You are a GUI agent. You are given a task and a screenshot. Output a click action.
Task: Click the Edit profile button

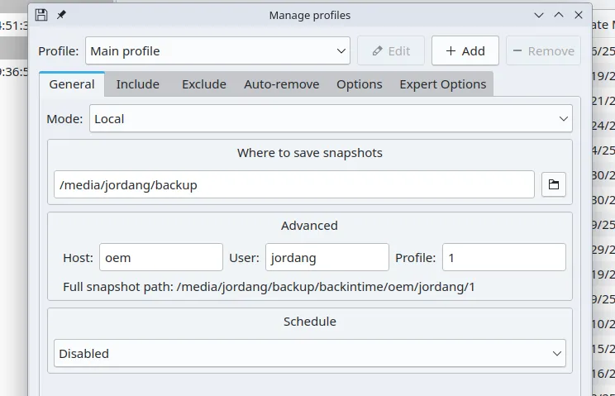tap(390, 50)
